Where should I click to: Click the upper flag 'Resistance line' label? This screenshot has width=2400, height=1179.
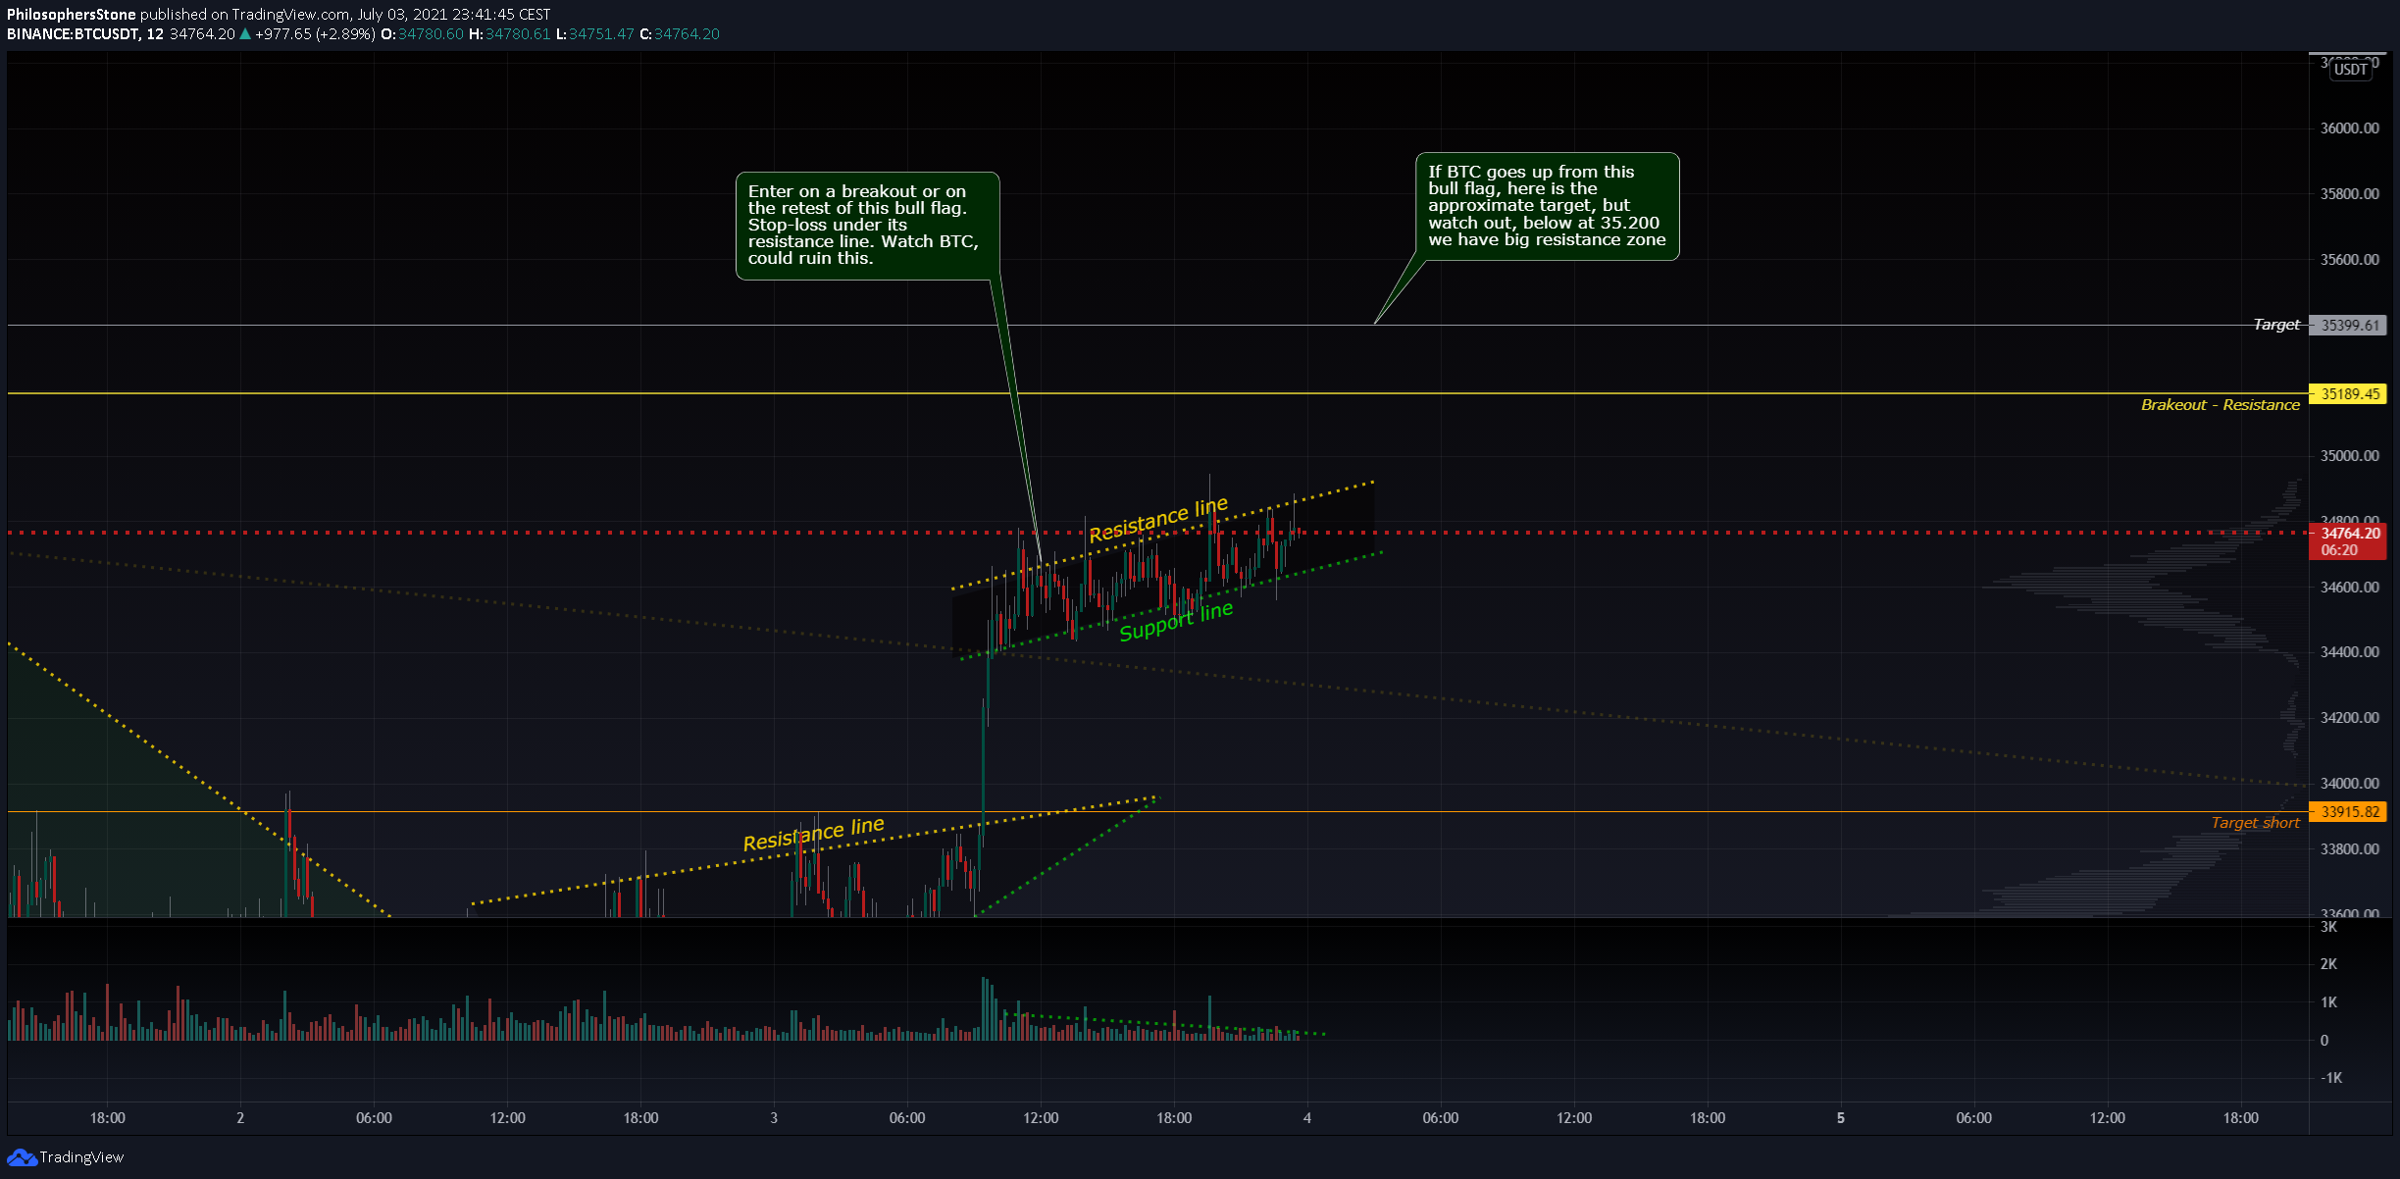pyautogui.click(x=1158, y=519)
